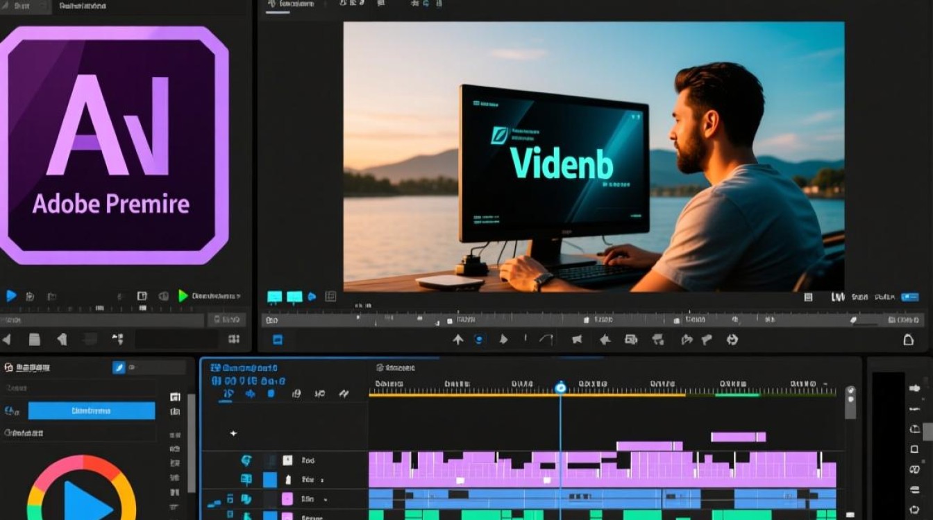Click the blue play icon under the Adobe Premiere logo
933x520 pixels.
click(11, 296)
